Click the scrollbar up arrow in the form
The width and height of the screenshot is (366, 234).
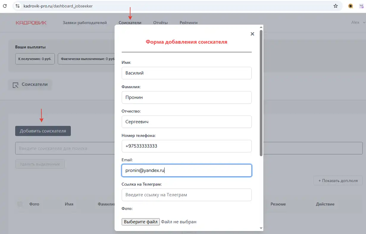click(261, 27)
